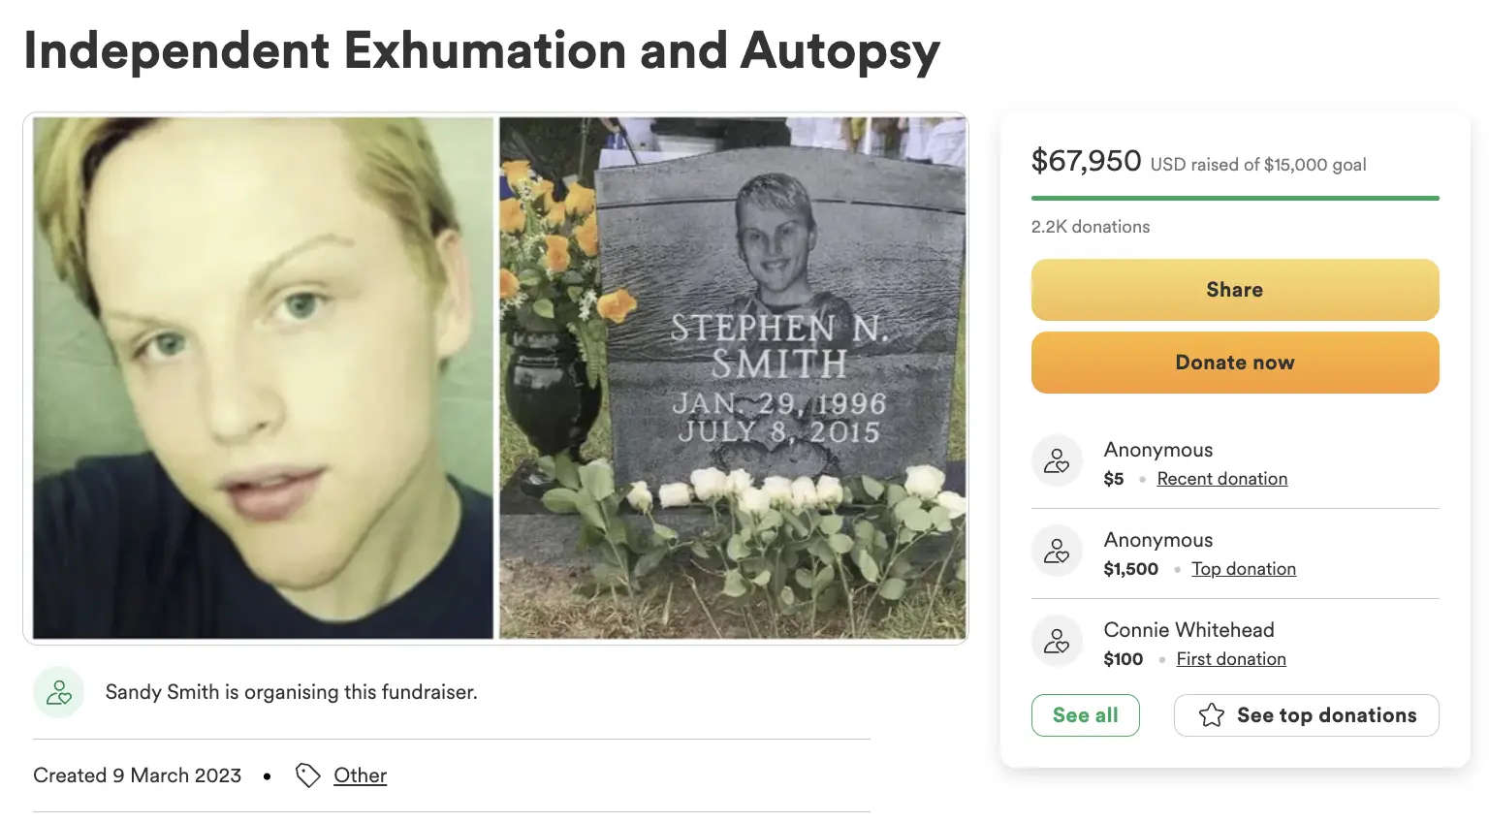Click Connie Whitehead's donor icon
This screenshot has width=1489, height=822.
click(1057, 642)
